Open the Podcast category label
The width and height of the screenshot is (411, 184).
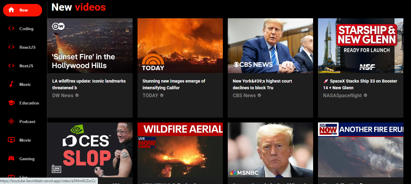27,122
